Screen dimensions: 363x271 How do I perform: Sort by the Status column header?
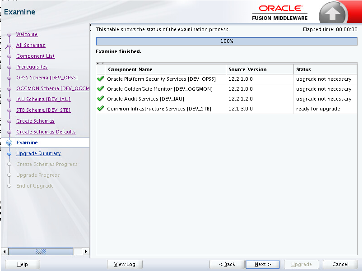tap(325, 69)
